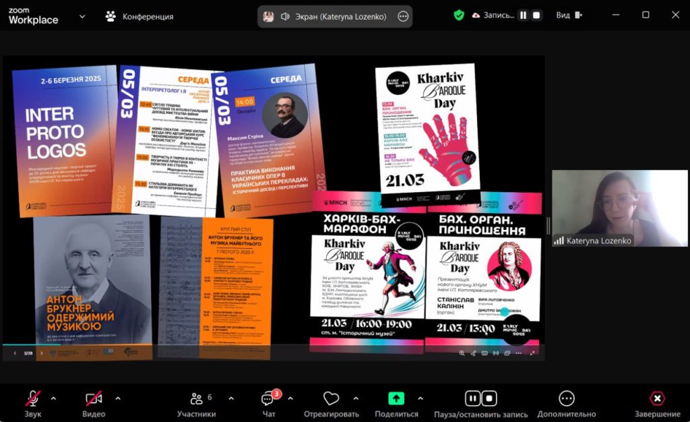This screenshot has height=422, width=690.
Task: Expand video options arrow next to Видео
Action: (x=118, y=398)
